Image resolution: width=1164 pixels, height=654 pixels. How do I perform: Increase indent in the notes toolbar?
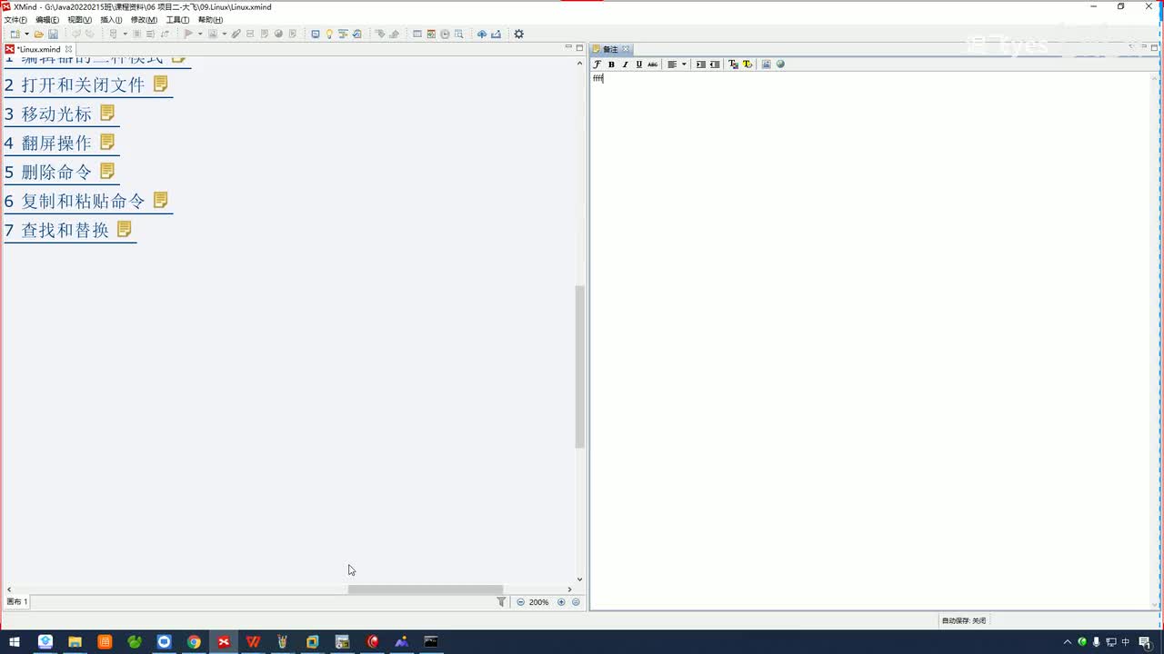coord(700,64)
